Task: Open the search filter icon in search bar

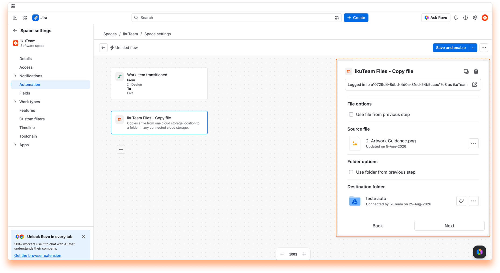Action: point(337,17)
